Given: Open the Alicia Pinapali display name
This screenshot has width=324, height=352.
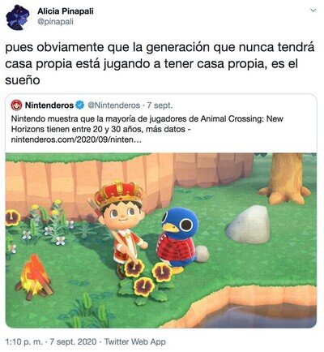Looking at the screenshot, I should pyautogui.click(x=66, y=11).
